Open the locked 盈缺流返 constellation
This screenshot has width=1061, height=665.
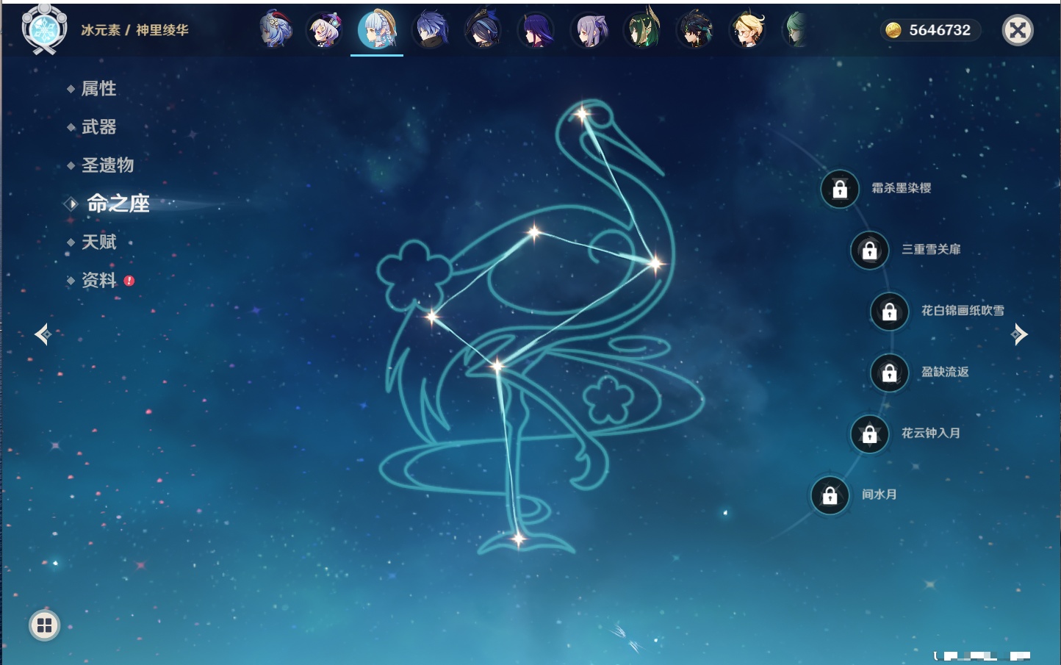click(x=889, y=373)
